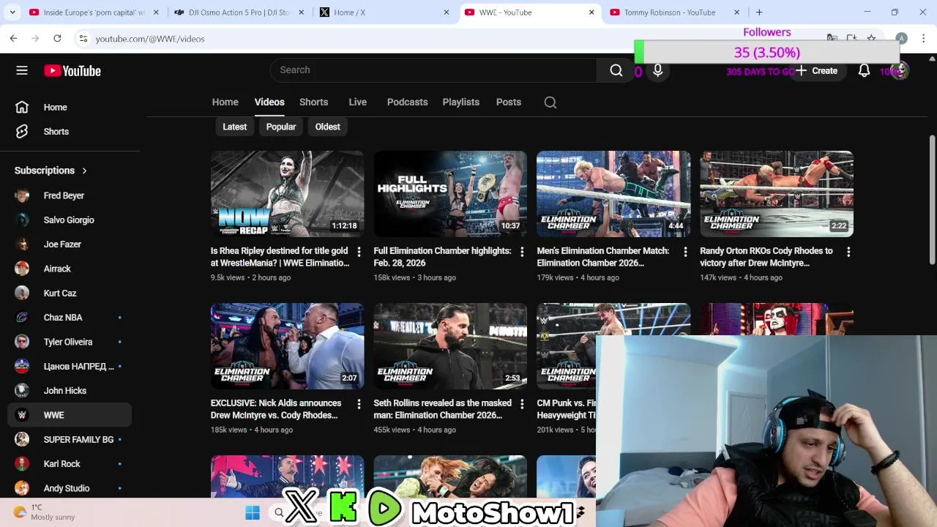Close the WWE - YouTube browser tab
The image size is (937, 527).
click(x=591, y=12)
